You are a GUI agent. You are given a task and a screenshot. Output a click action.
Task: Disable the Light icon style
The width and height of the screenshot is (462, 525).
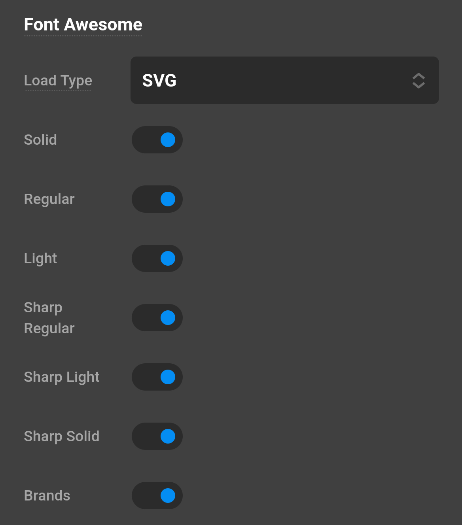coord(157,258)
